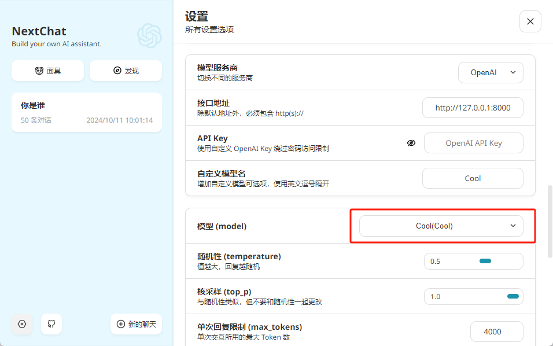Image resolution: width=553 pixels, height=346 pixels.
Task: Adjust the 随机性 temperature slider
Action: pyautogui.click(x=485, y=261)
